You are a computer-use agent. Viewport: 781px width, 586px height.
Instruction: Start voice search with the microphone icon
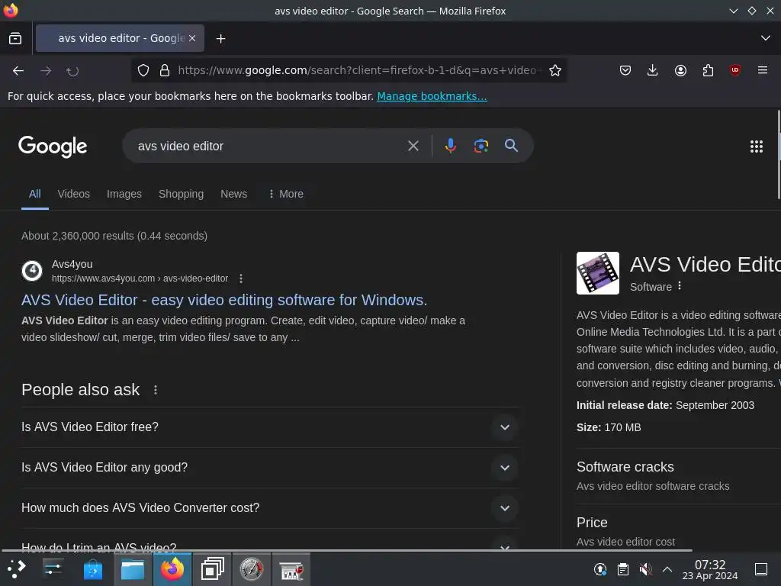(x=450, y=146)
